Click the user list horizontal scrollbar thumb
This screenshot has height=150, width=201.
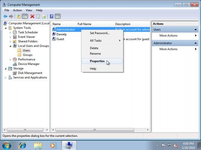[95, 130]
